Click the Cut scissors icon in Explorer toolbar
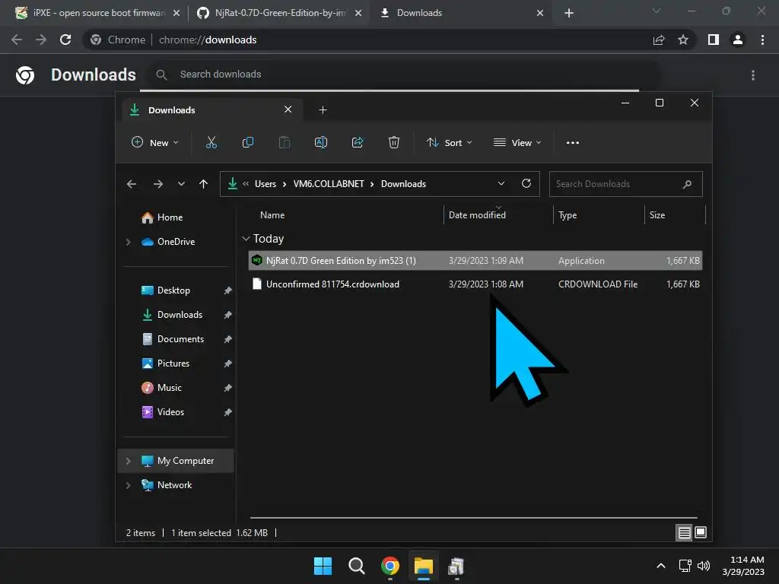This screenshot has width=779, height=584. pyautogui.click(x=211, y=142)
